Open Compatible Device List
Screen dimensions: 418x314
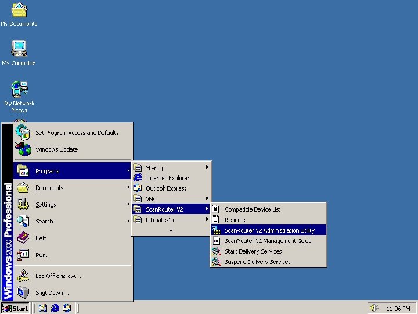coord(268,209)
